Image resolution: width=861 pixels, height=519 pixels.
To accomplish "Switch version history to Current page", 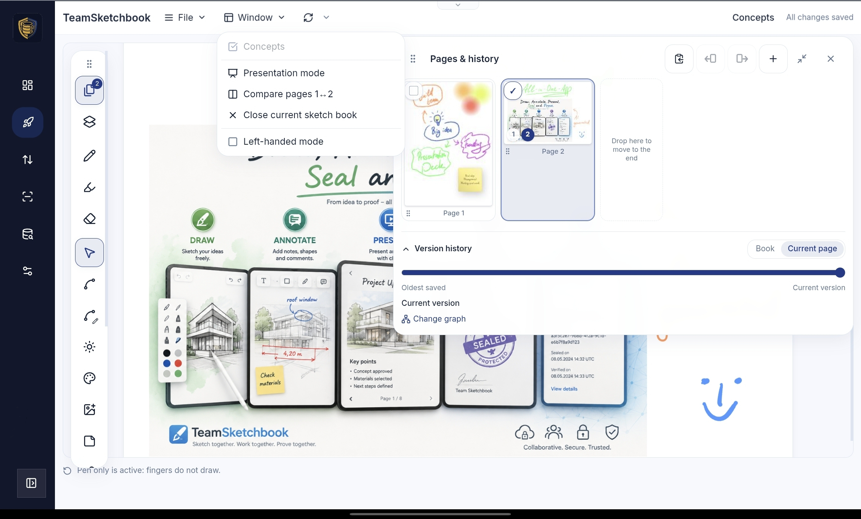I will coord(812,249).
